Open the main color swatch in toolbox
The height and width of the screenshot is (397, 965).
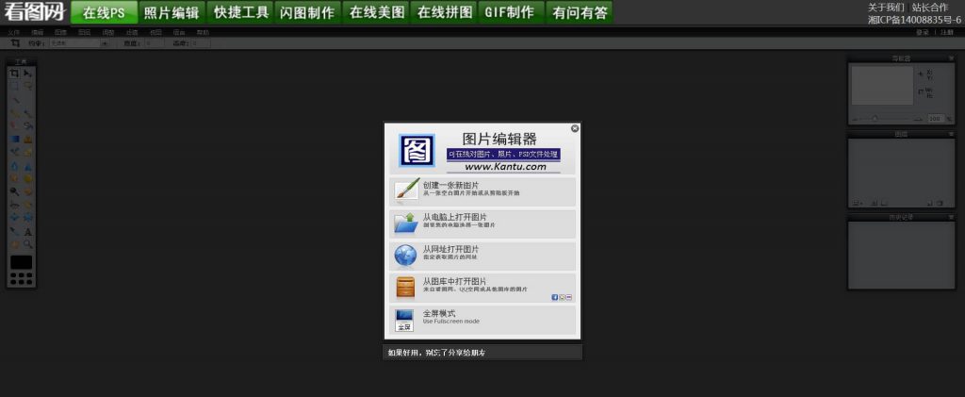point(22,262)
